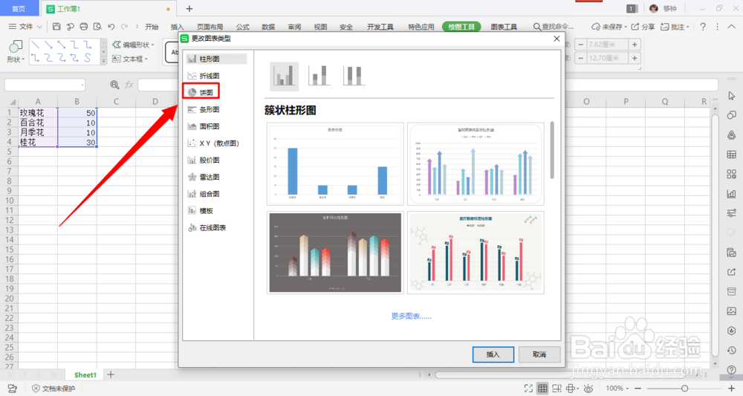Click the dialog's vertical scrollbar
The height and width of the screenshot is (396, 743).
pos(552,151)
